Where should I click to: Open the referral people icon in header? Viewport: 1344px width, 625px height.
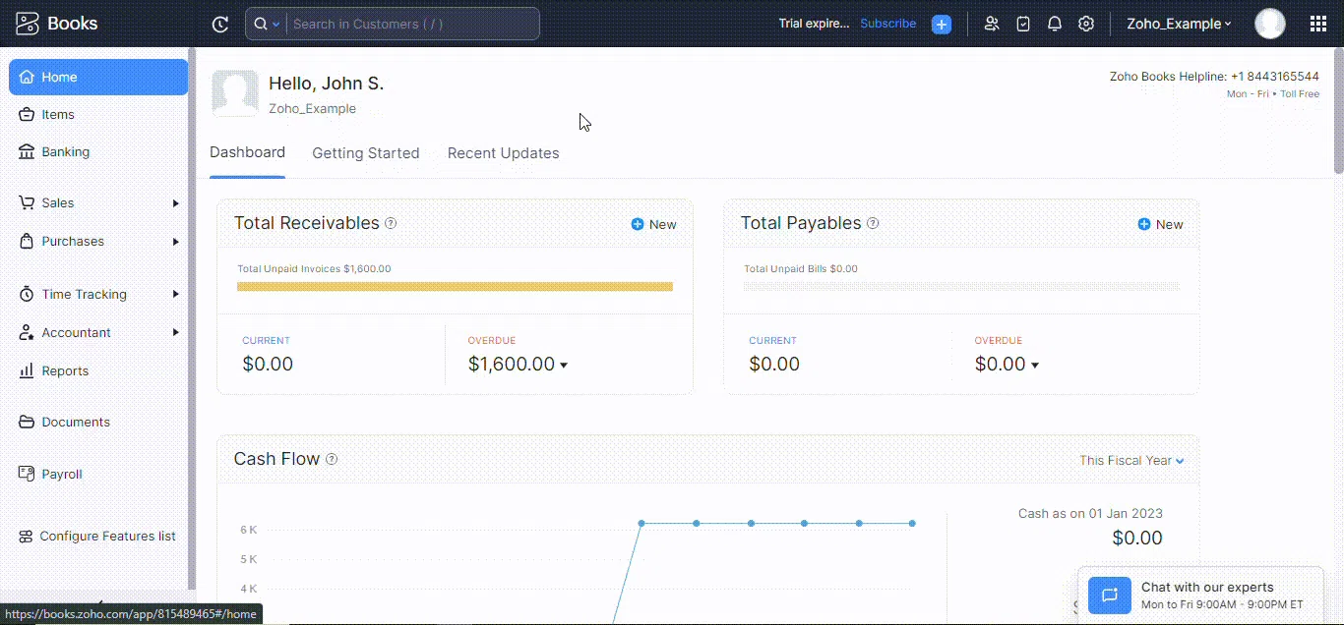pyautogui.click(x=991, y=24)
